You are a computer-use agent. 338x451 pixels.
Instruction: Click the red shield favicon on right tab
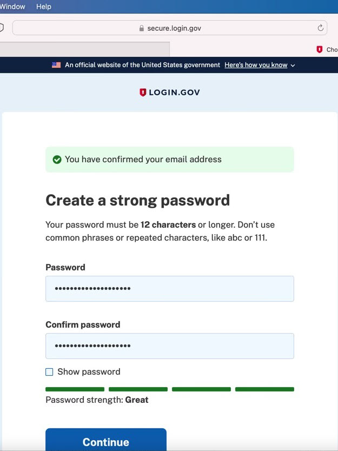coord(320,50)
